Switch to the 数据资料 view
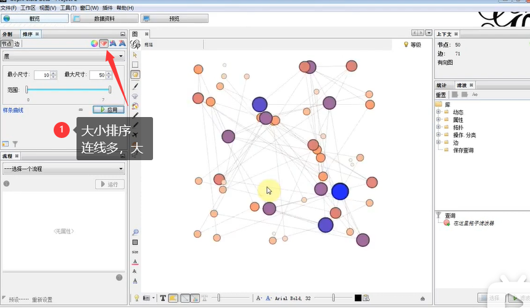 pos(104,18)
